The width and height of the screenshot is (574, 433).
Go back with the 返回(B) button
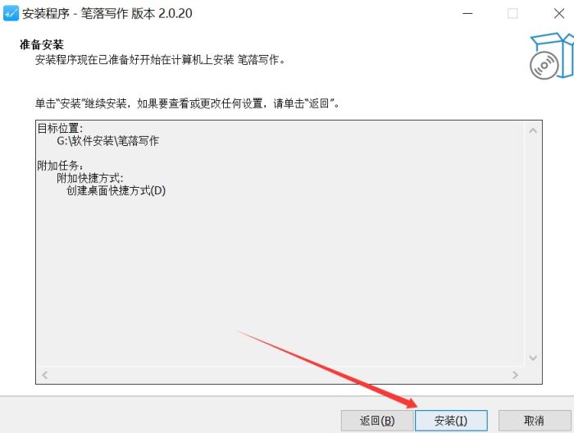click(377, 421)
